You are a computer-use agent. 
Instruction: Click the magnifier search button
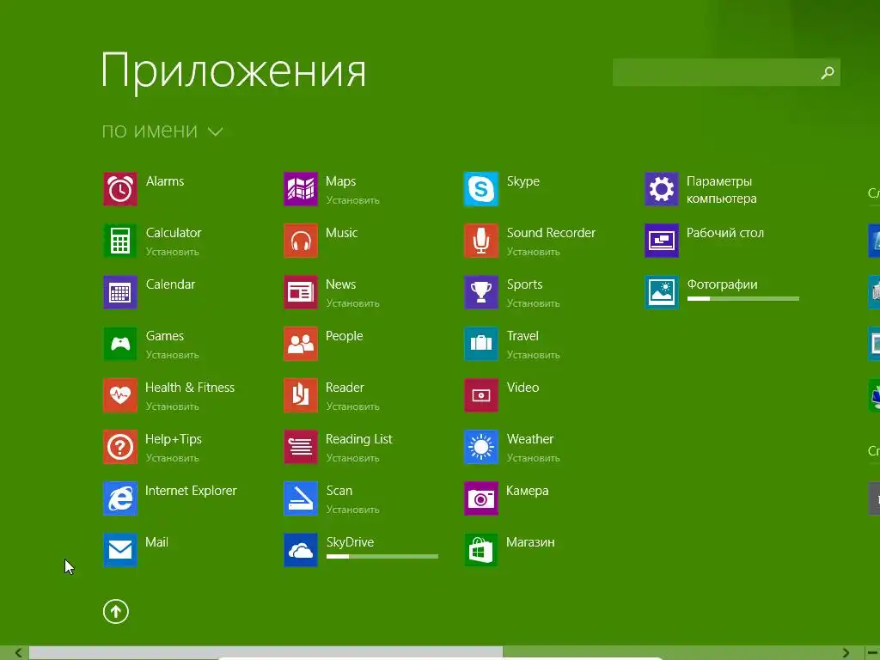pyautogui.click(x=828, y=72)
